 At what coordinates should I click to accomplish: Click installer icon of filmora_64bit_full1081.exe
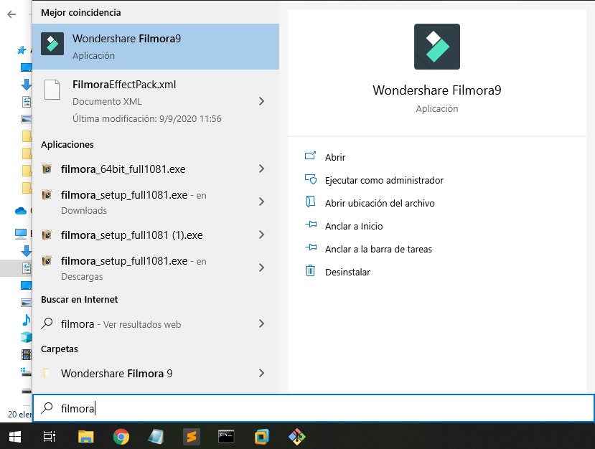click(x=47, y=169)
